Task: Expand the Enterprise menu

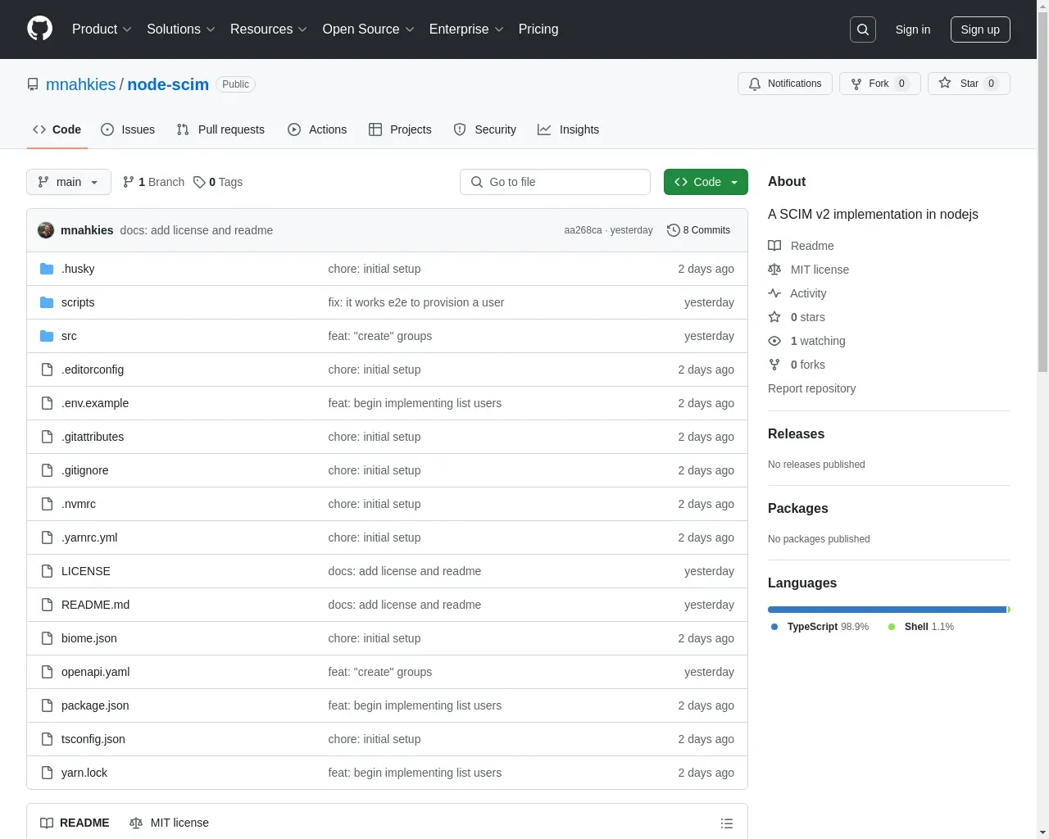Action: coord(466,29)
